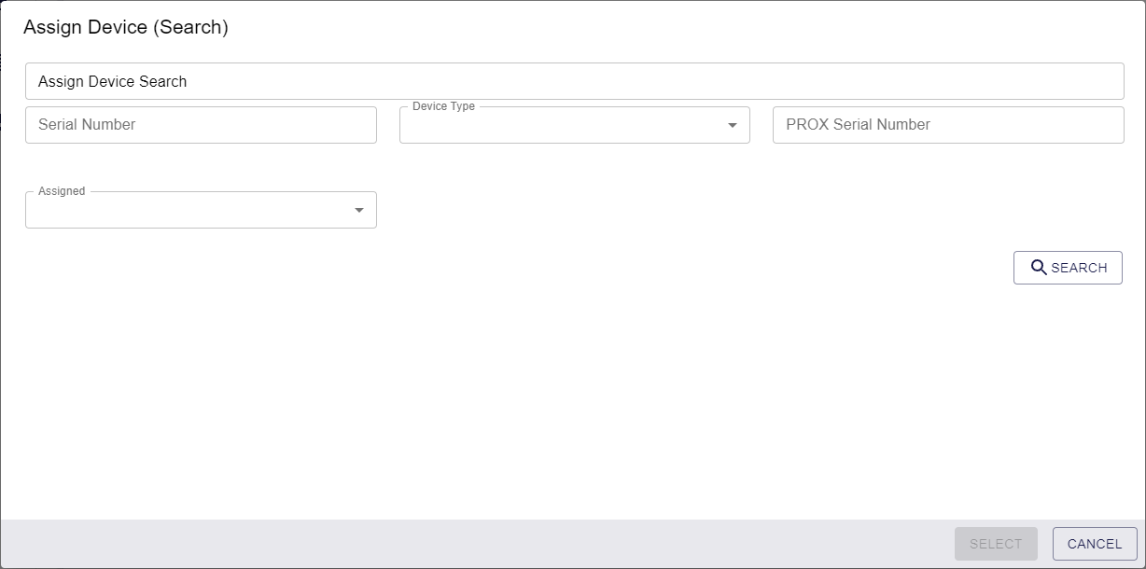Click the PROX Serial Number field

(x=947, y=124)
